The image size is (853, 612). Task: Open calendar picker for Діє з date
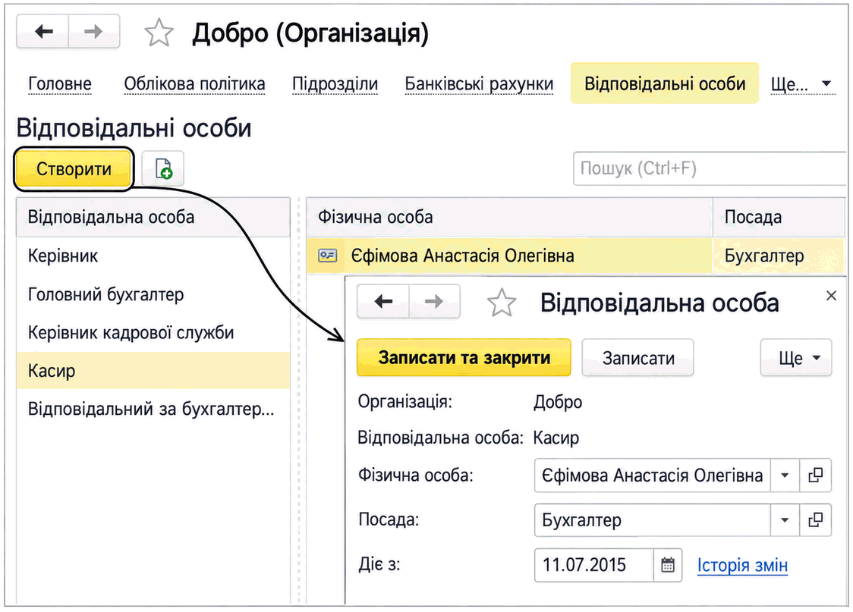668,565
